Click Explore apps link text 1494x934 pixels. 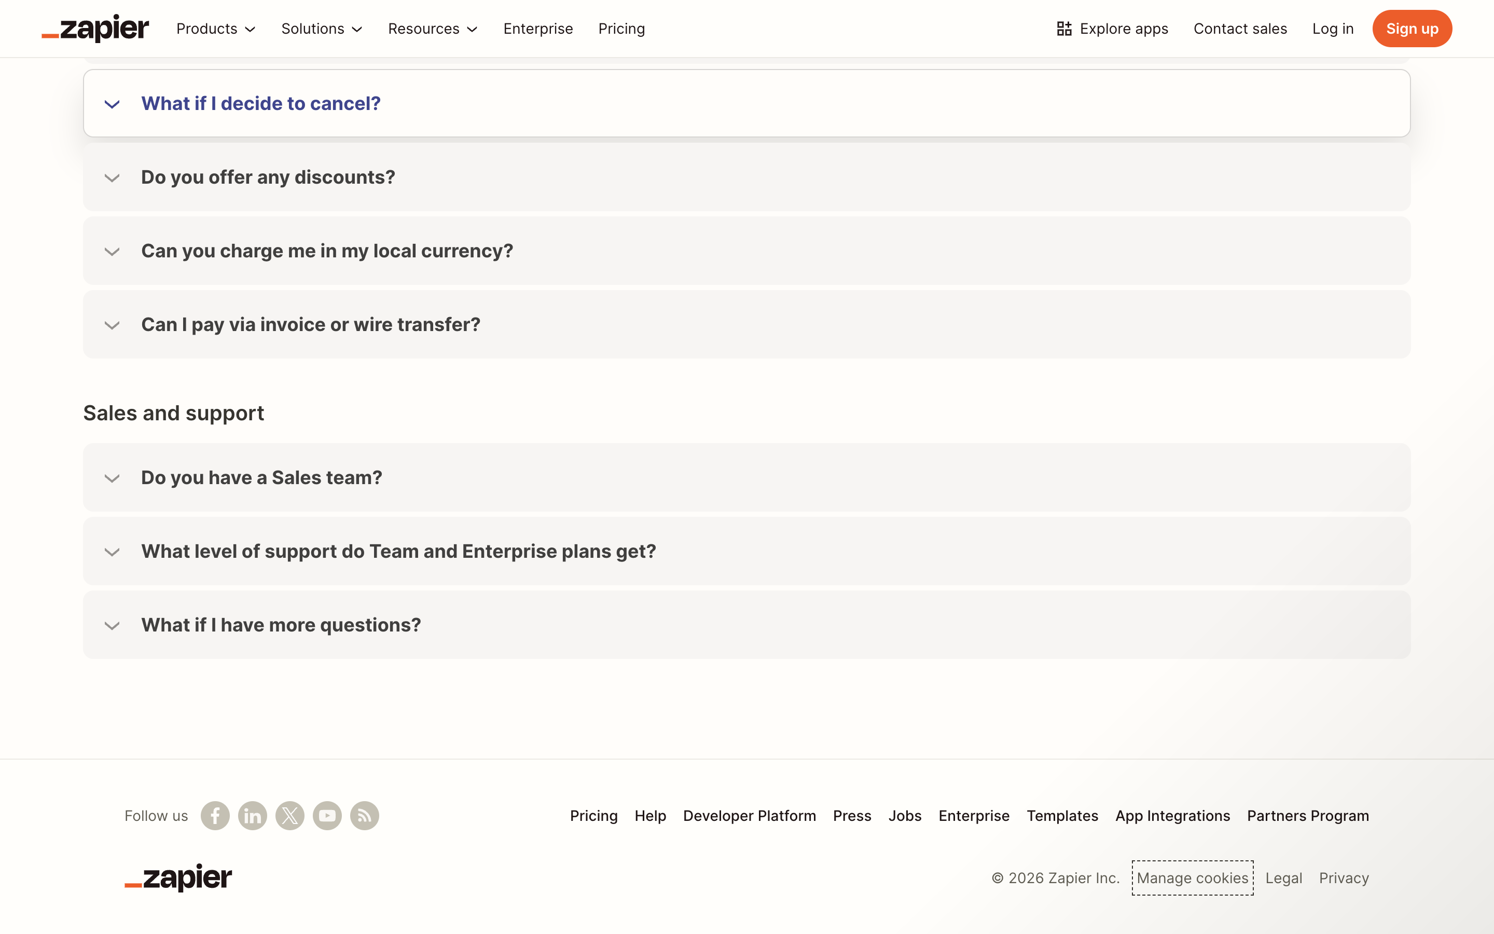click(x=1124, y=29)
